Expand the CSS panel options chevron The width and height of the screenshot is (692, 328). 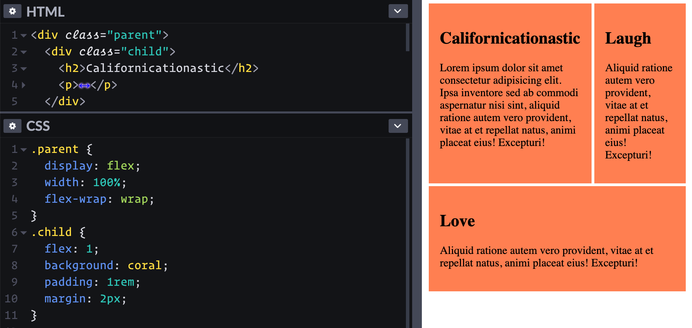(x=397, y=126)
